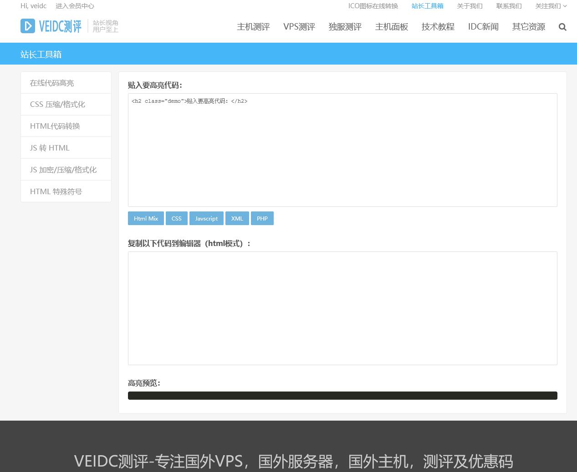The width and height of the screenshot is (577, 472).
Task: Go to 独服测评 section
Action: [345, 27]
